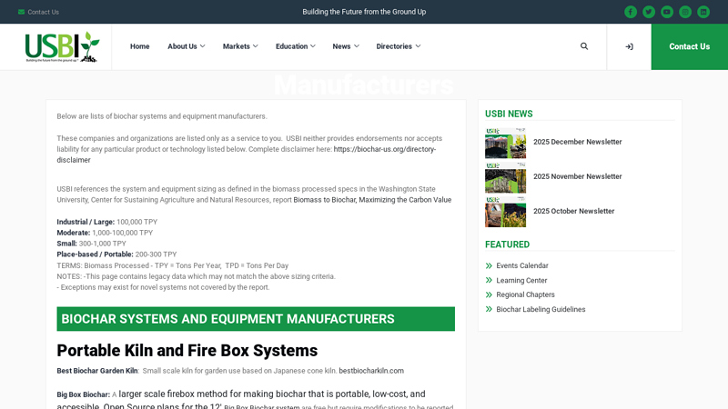The image size is (728, 409).
Task: Open the Regional Chapters link
Action: pyautogui.click(x=525, y=294)
